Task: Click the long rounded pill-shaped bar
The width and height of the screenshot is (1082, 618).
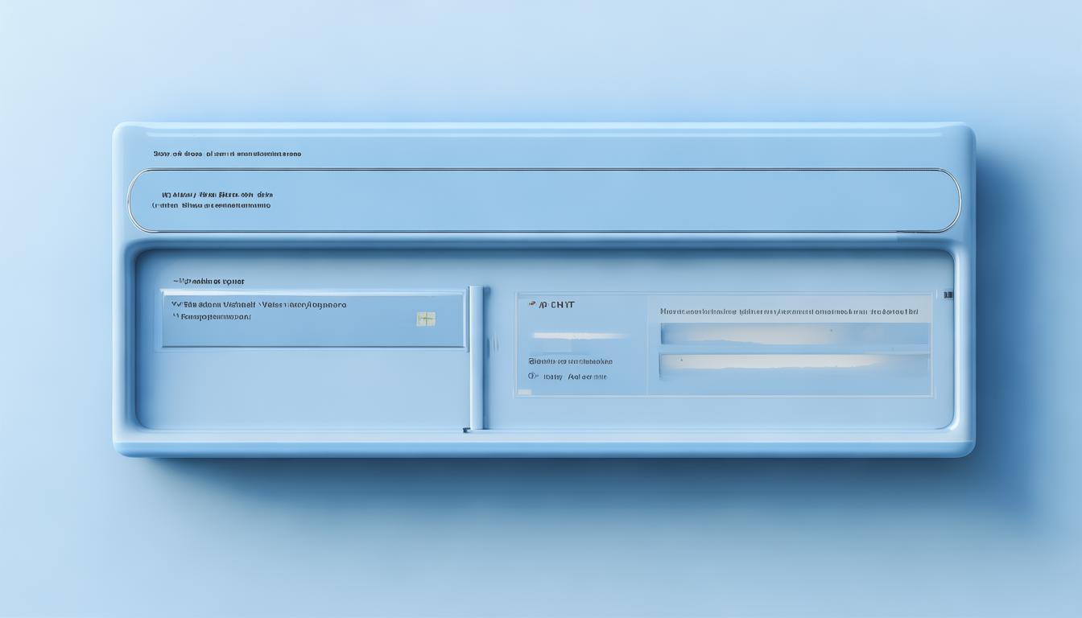Action: tap(544, 200)
